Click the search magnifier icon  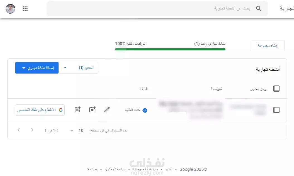259,8
